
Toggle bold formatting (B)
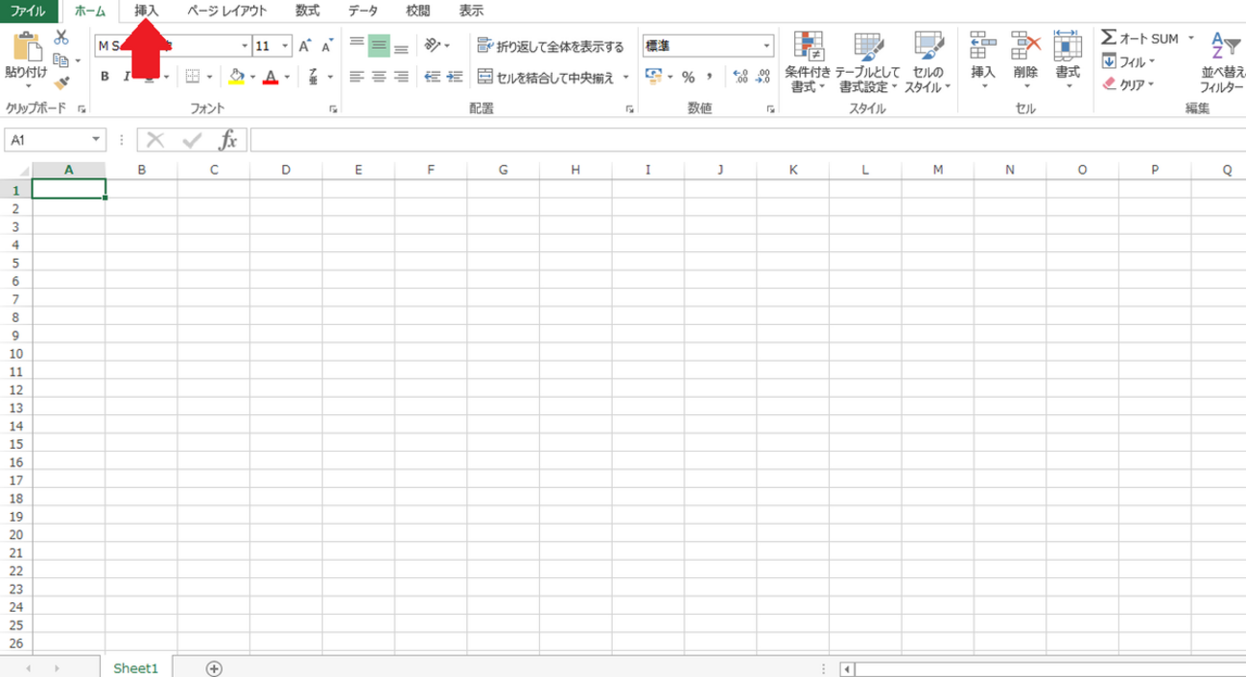tap(105, 77)
